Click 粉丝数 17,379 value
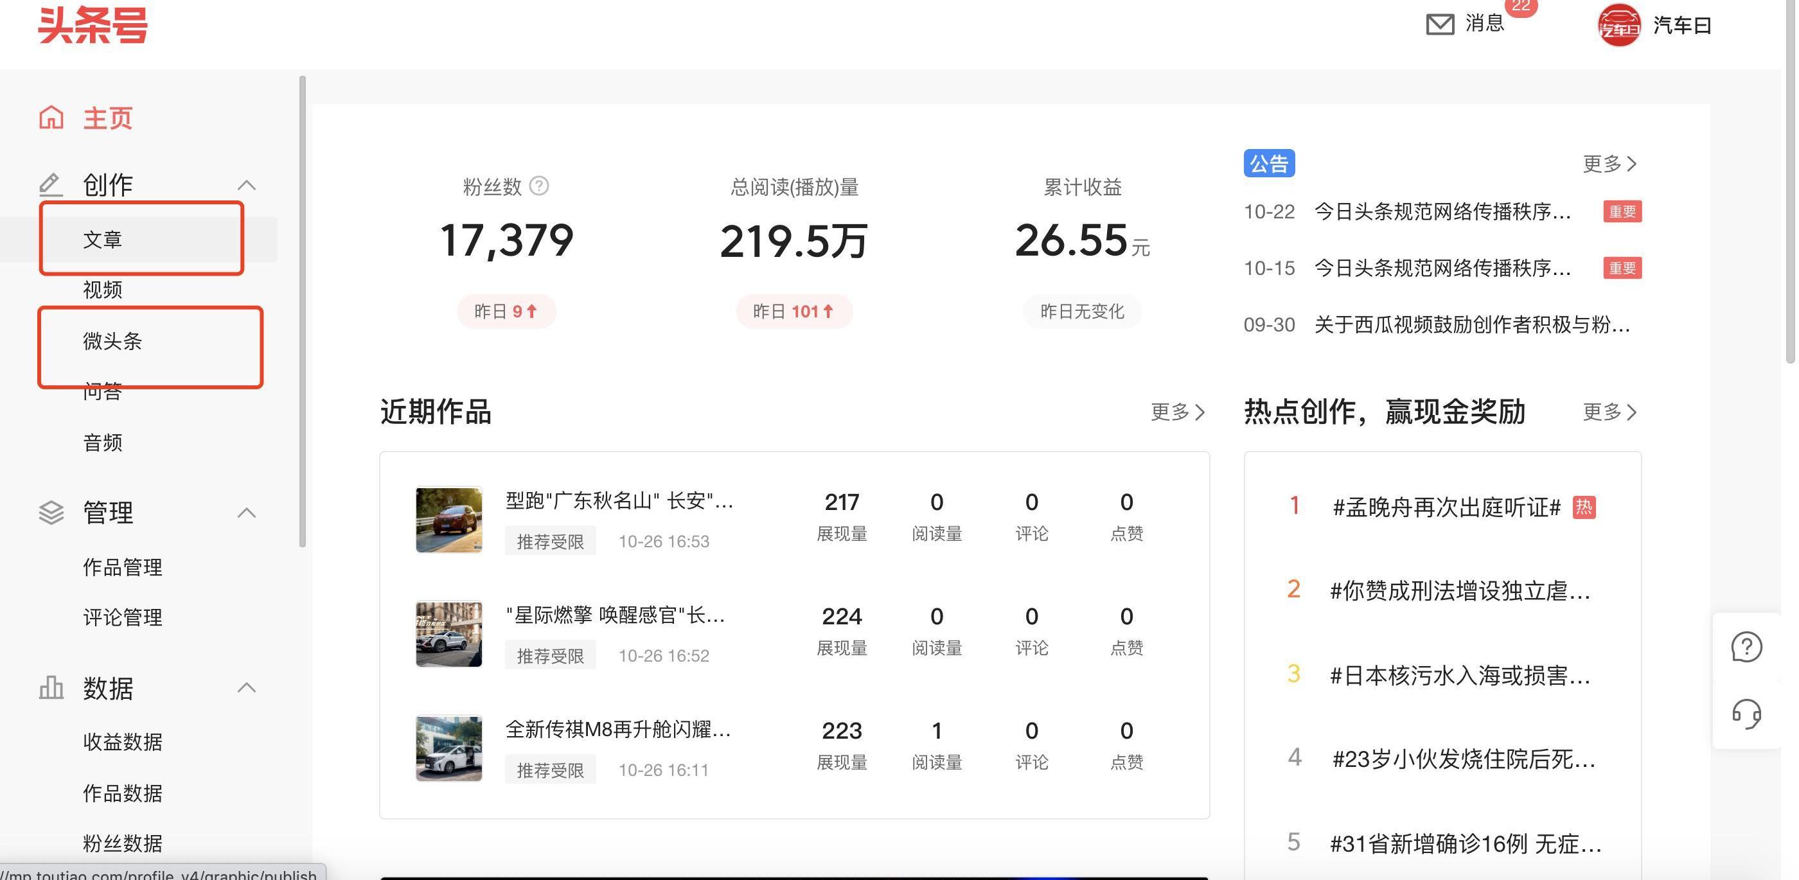Viewport: 1799px width, 880px height. click(506, 241)
